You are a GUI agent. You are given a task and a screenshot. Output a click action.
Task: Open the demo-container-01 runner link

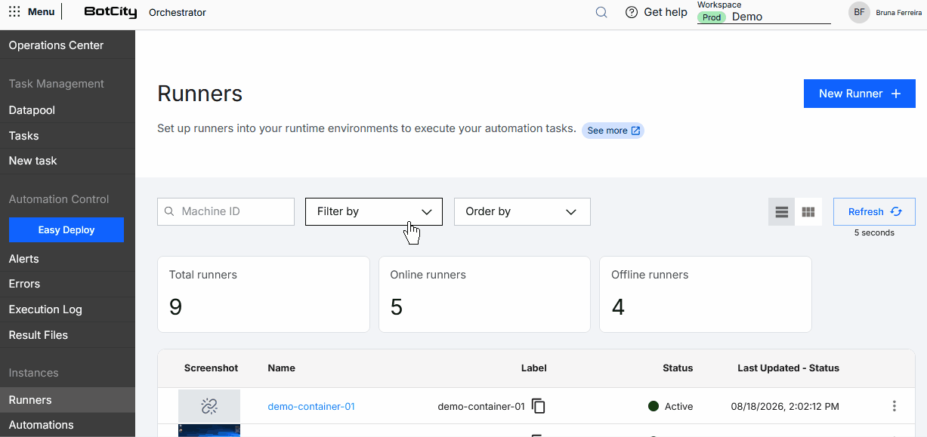(x=311, y=407)
